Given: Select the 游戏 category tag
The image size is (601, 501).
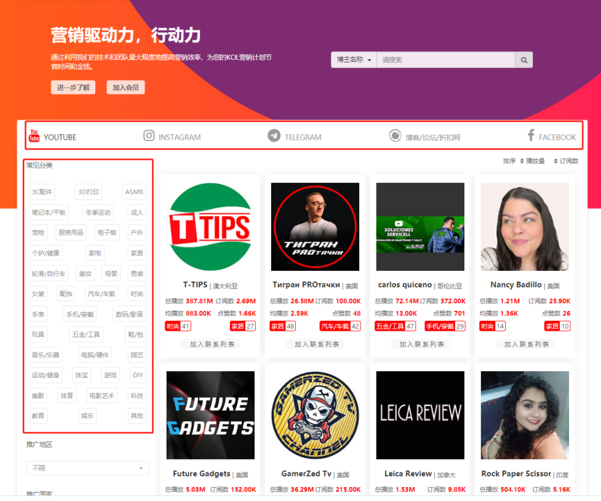Looking at the screenshot, I should 110,375.
